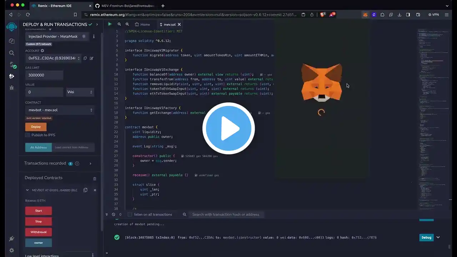457x257 pixels.
Task: Toggle the browser sidebar panel icon
Action: [408, 15]
